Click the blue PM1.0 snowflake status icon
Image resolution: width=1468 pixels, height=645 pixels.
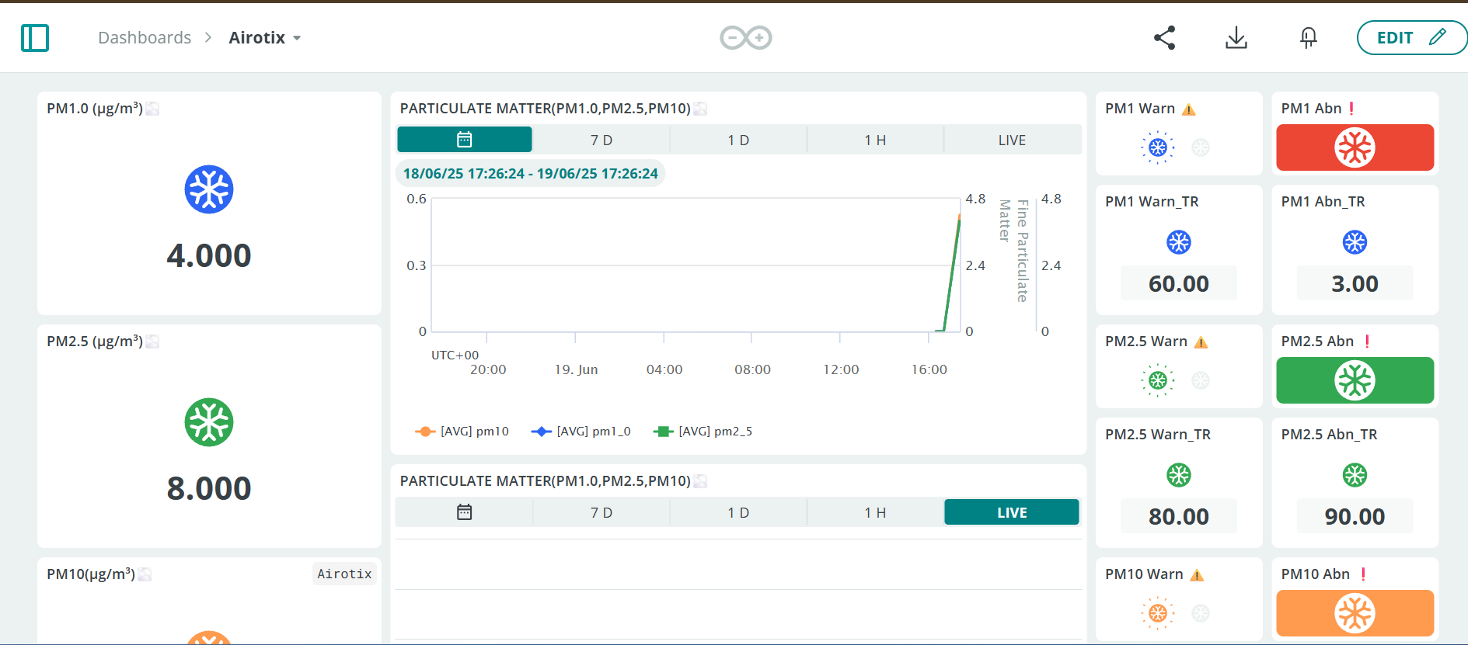(x=209, y=189)
